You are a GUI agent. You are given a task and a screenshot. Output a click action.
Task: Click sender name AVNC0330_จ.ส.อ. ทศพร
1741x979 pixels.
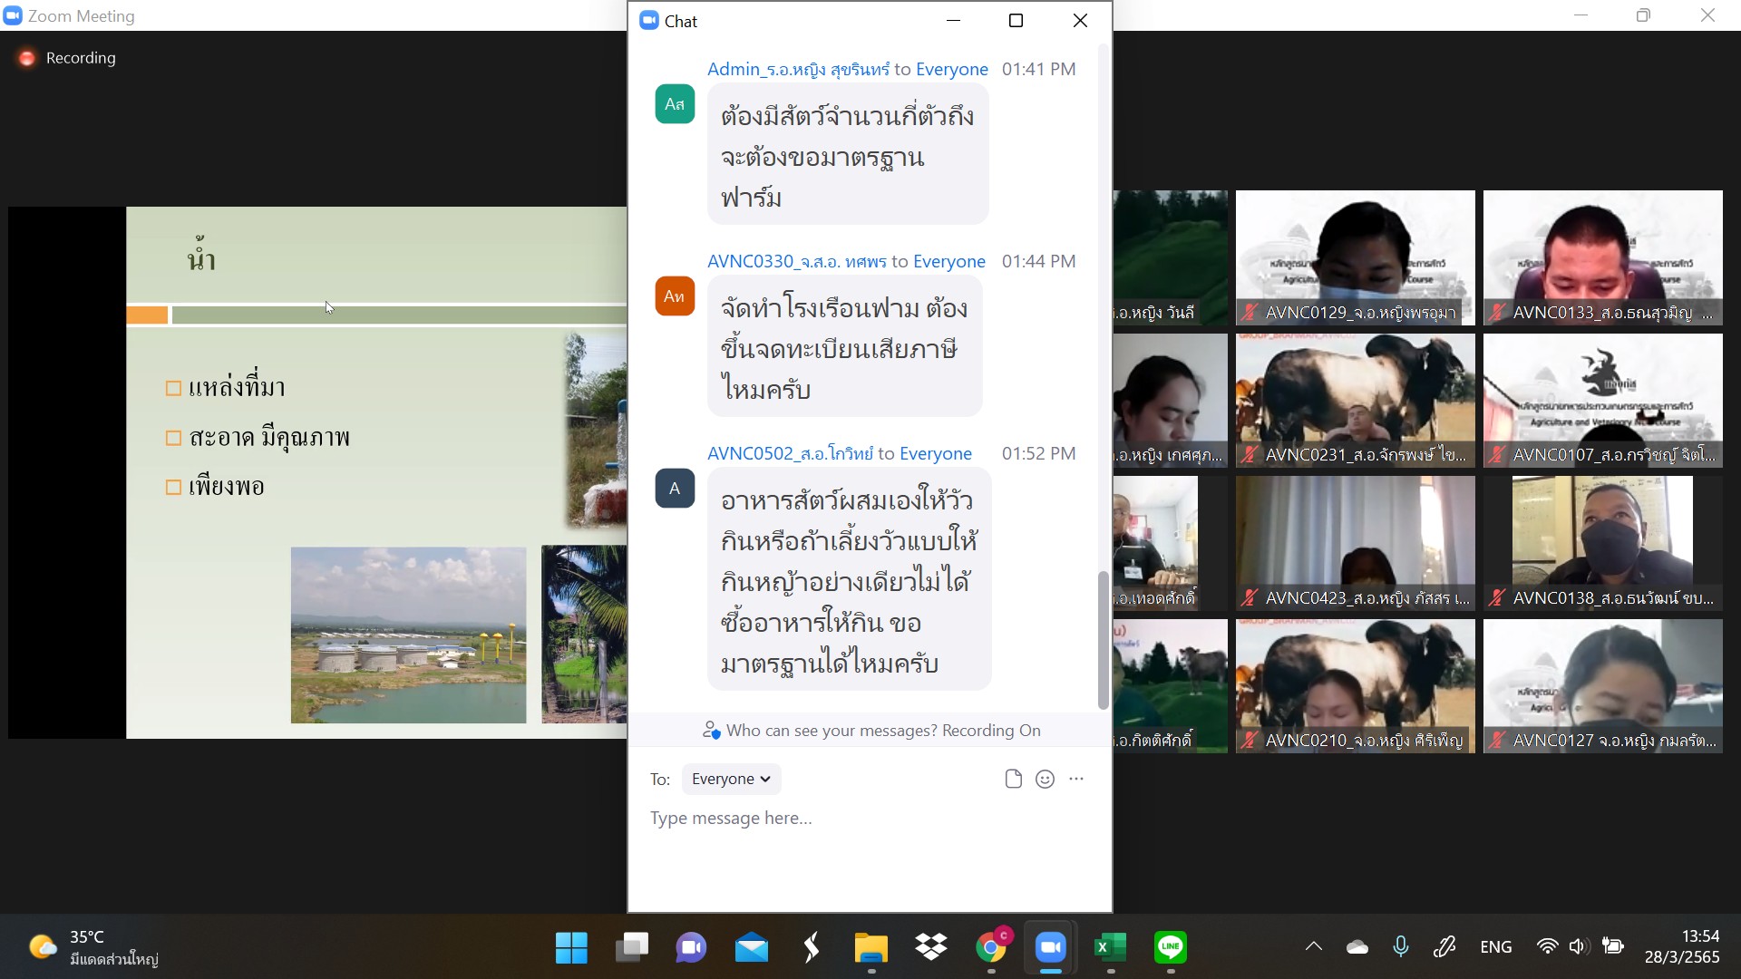click(797, 261)
